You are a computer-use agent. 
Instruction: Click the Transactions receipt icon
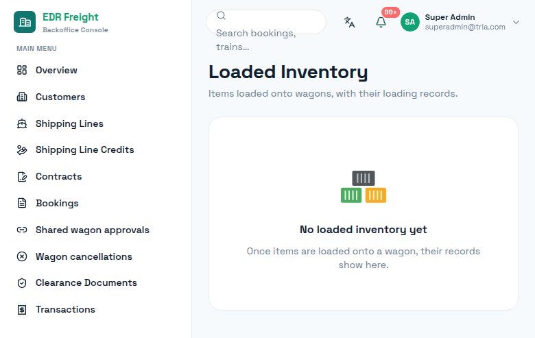point(22,310)
